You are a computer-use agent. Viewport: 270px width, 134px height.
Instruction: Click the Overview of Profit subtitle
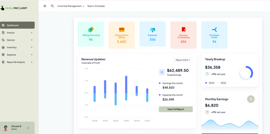click(x=91, y=63)
